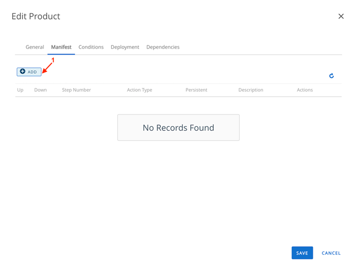Viewport: 357px width, 271px height.
Task: Click the Up column header
Action: click(20, 90)
